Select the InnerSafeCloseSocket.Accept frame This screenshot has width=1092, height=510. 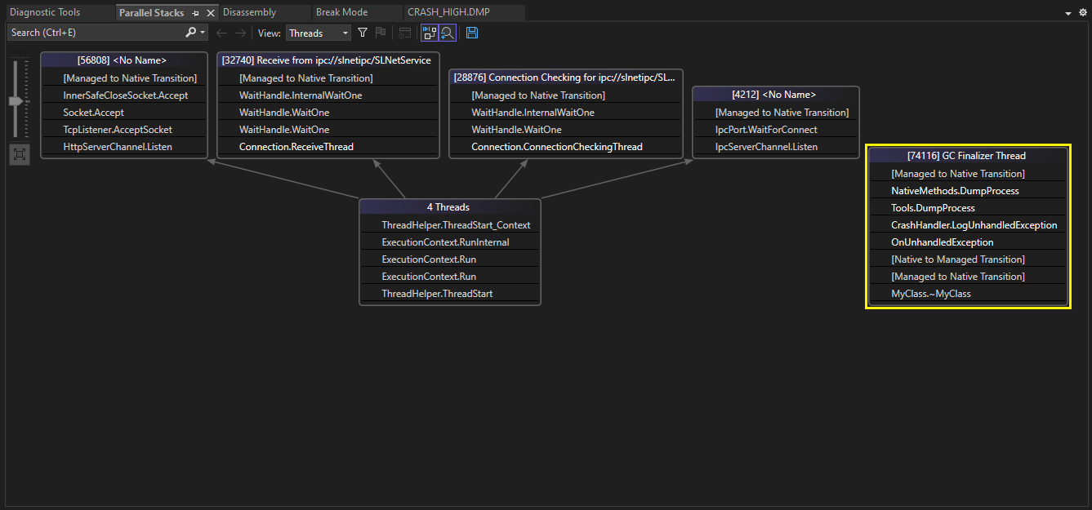pyautogui.click(x=125, y=95)
